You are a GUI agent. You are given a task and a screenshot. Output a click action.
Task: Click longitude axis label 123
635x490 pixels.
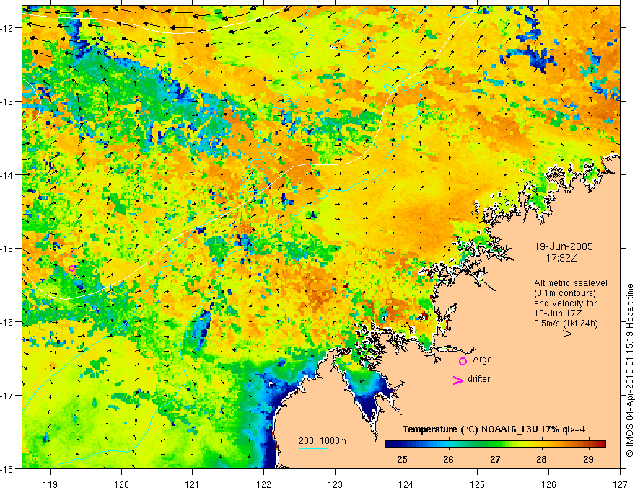tap(335, 484)
